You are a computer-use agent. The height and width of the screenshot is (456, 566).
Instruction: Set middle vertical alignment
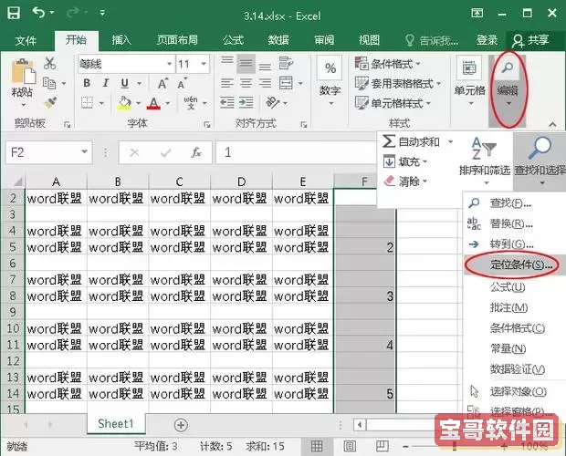point(246,64)
